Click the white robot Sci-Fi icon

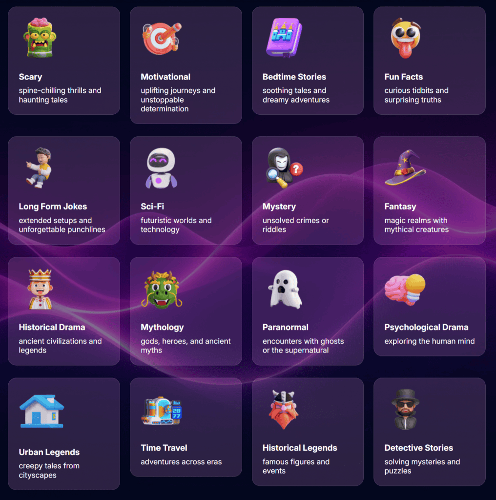click(161, 168)
